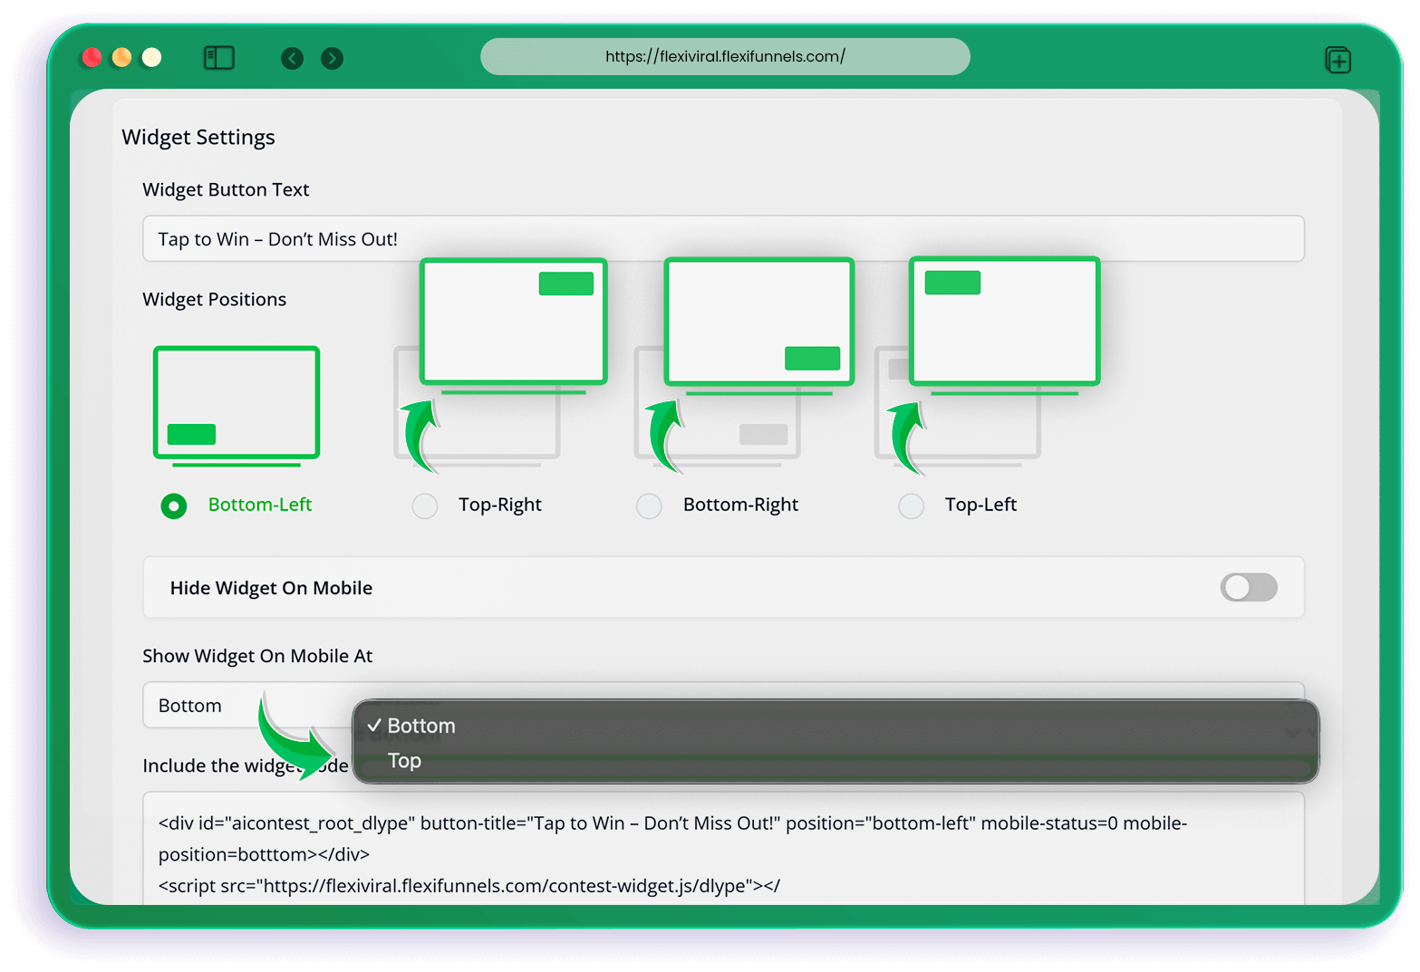The height and width of the screenshot is (972, 1420).
Task: Choose the Top-Right radio button
Action: [x=424, y=505]
